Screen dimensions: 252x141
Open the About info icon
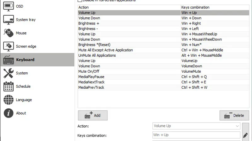tap(8, 113)
